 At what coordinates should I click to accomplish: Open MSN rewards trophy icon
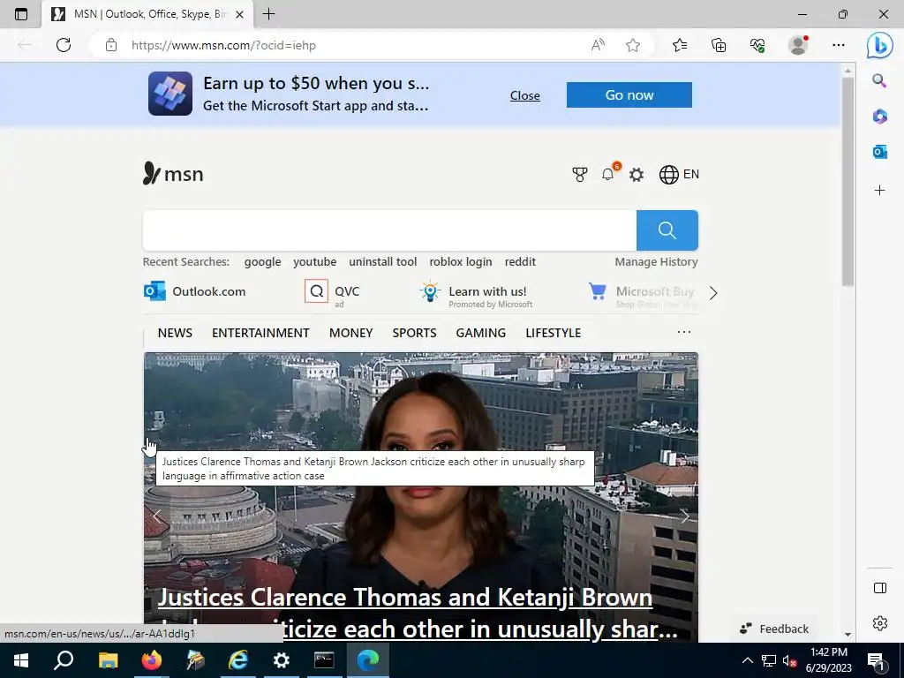click(579, 174)
